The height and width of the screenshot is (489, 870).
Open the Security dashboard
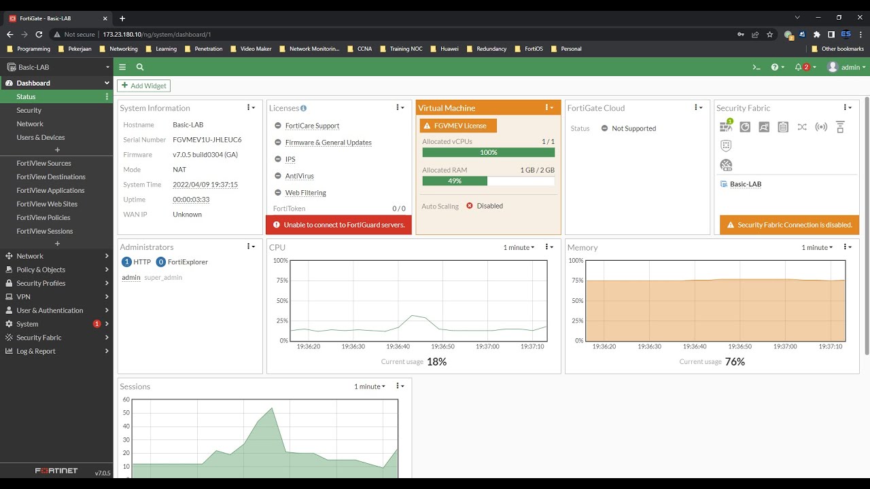(57, 110)
